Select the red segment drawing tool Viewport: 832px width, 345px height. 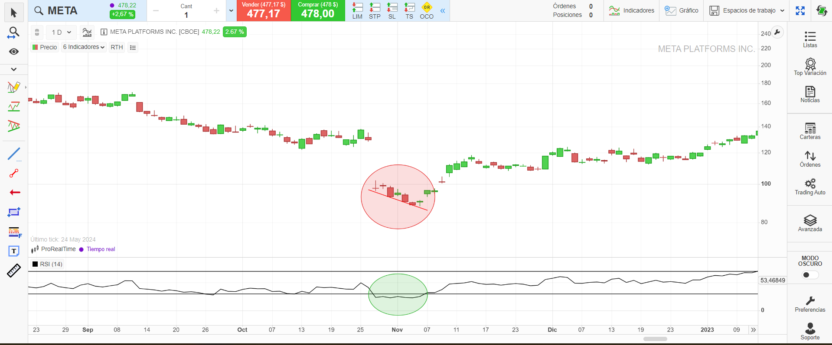(x=14, y=173)
